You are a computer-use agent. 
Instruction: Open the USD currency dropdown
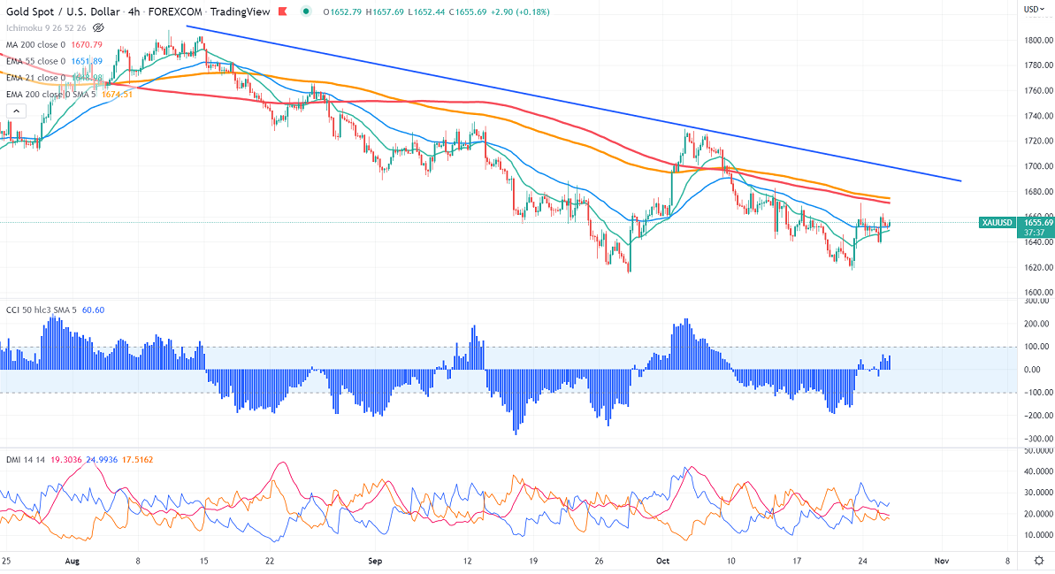click(x=1034, y=10)
